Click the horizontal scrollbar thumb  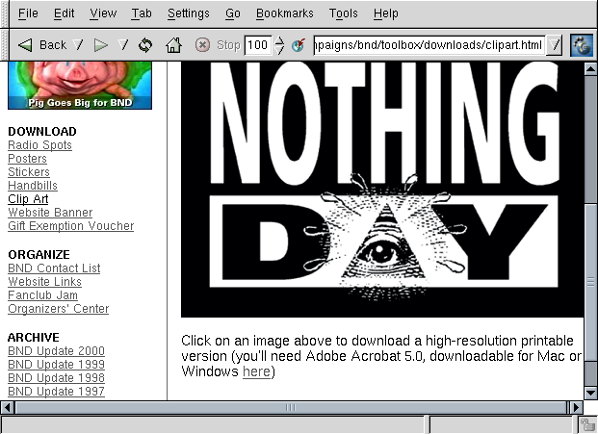tap(291, 408)
